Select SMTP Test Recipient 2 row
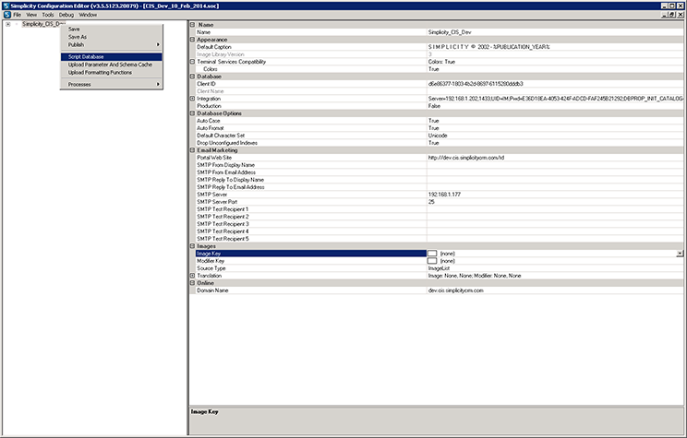The width and height of the screenshot is (687, 438). pos(440,217)
